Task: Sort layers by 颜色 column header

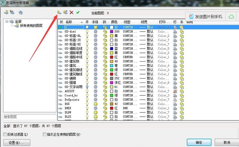Action: coord(114,22)
